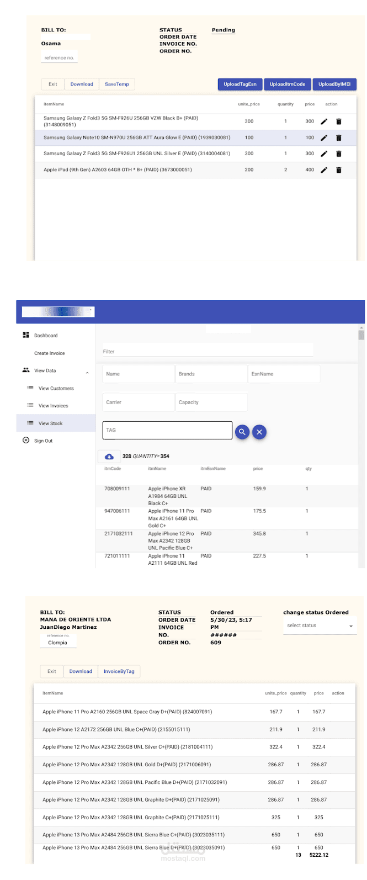Click the View Data people icon
This screenshot has height=880, width=367.
coord(26,370)
